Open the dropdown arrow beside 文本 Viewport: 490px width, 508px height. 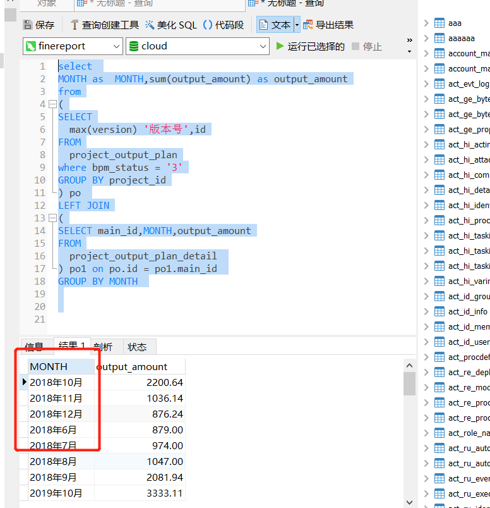coord(297,25)
